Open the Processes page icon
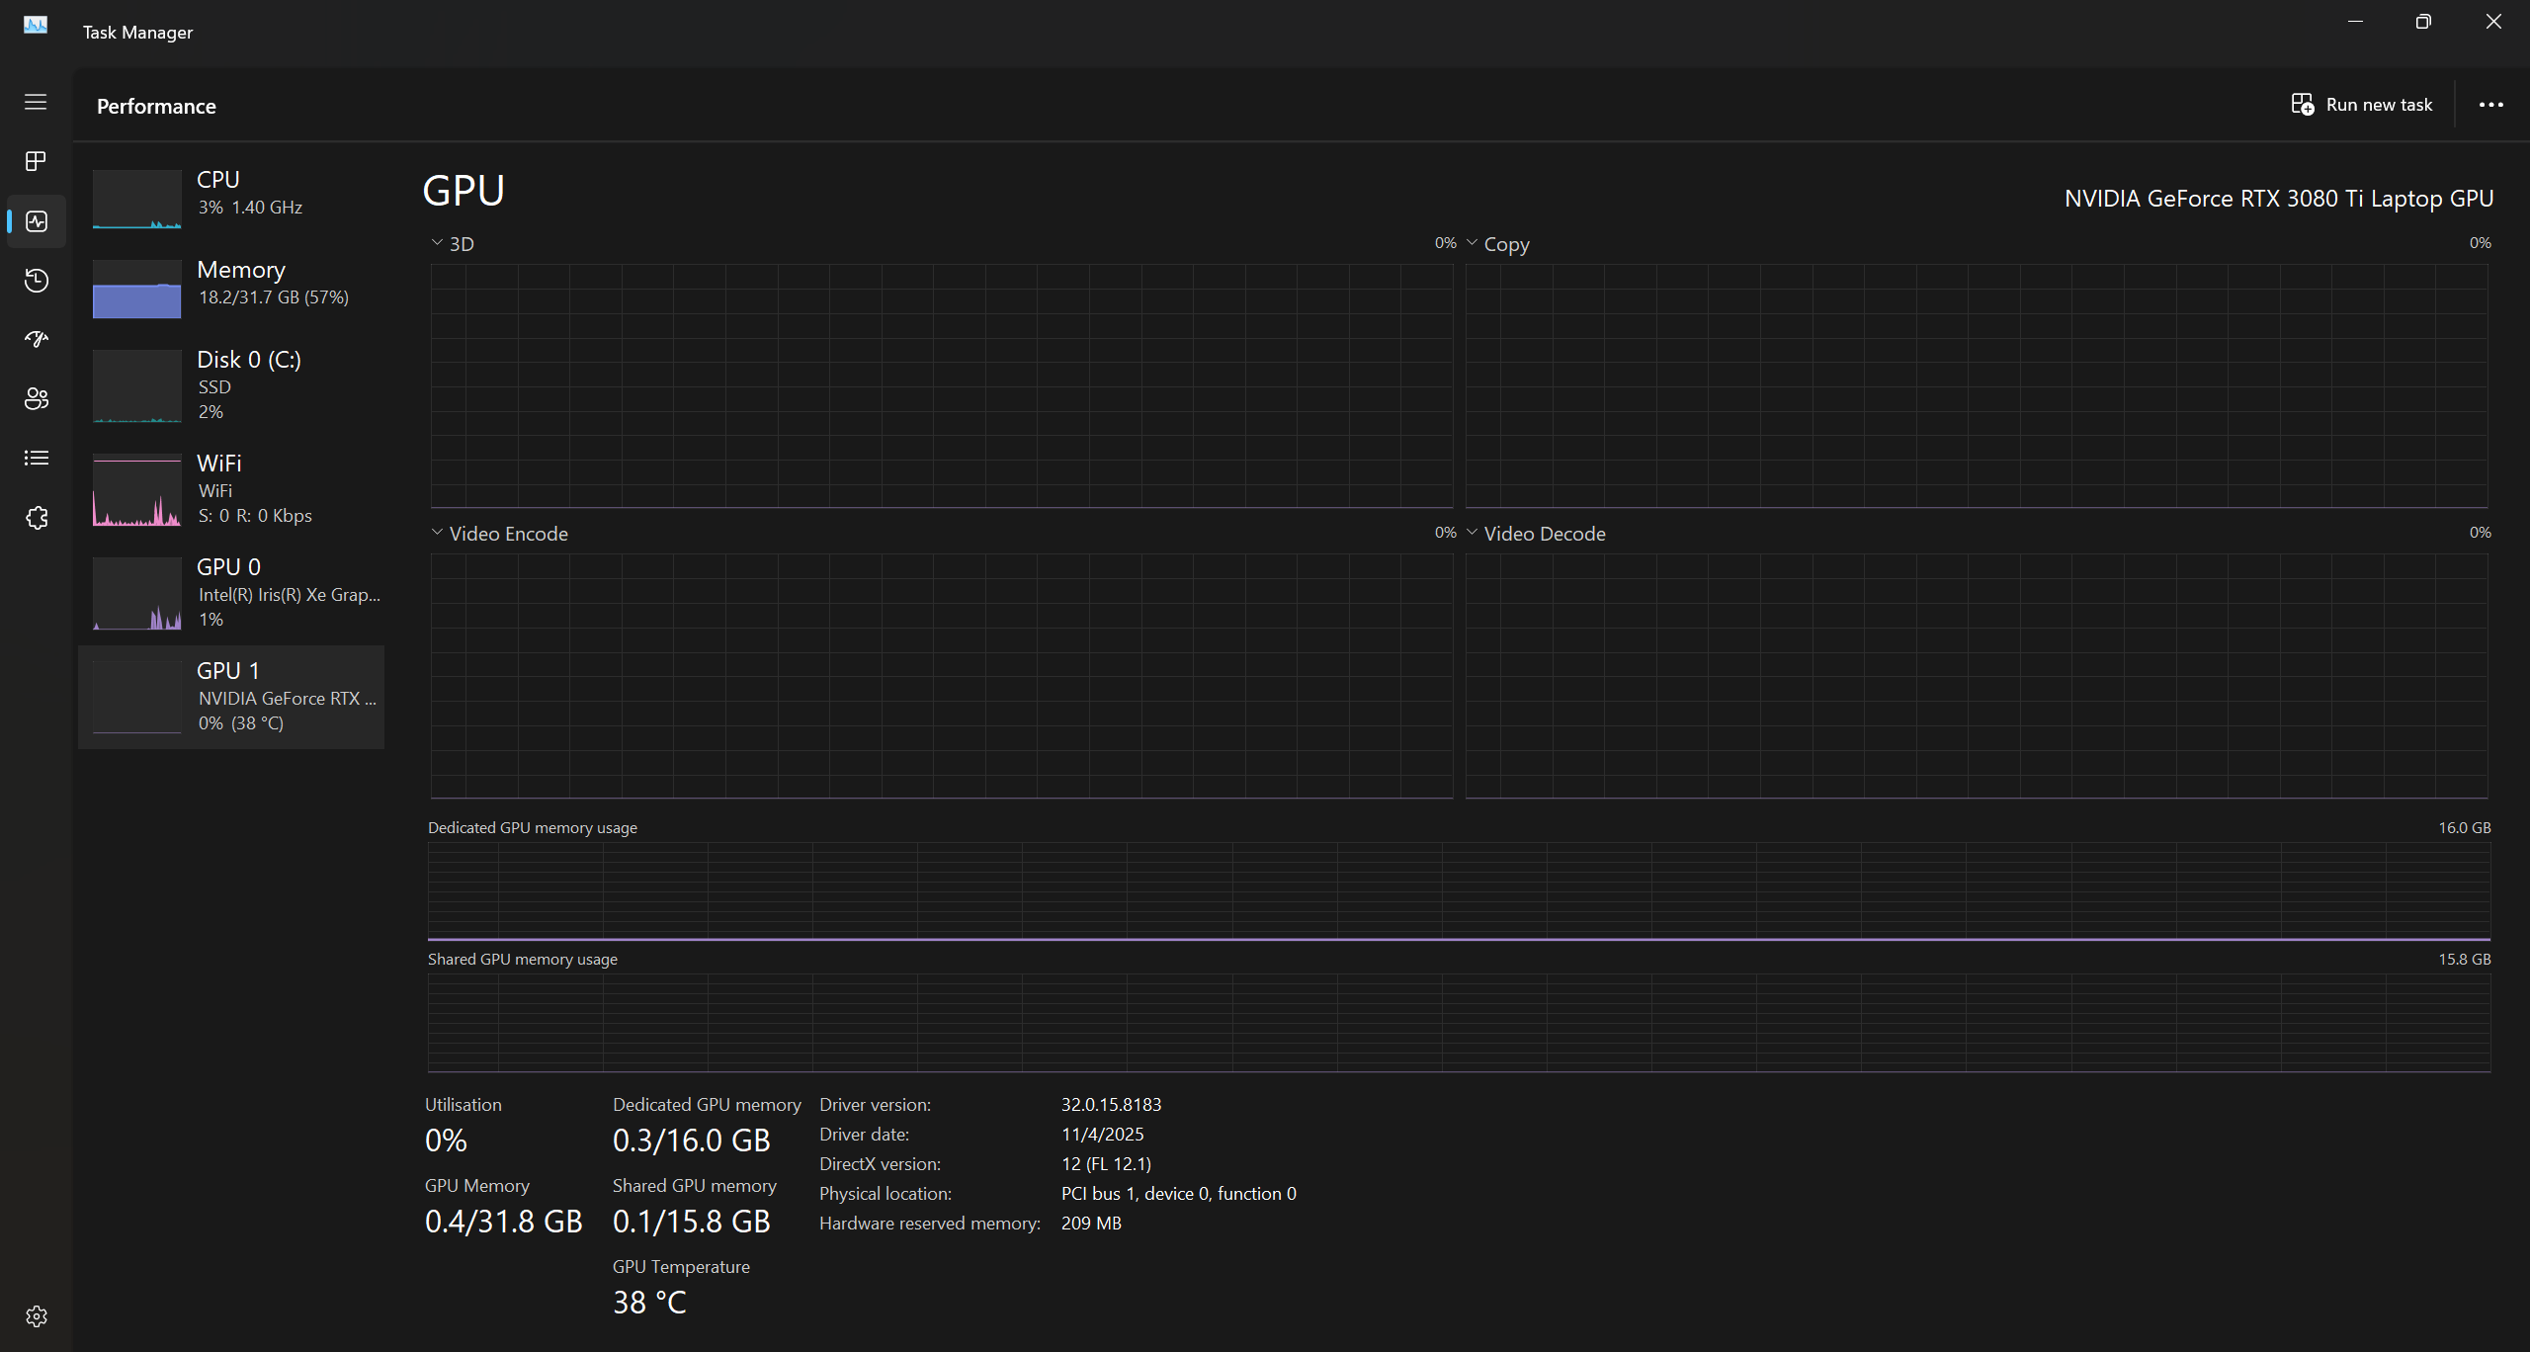This screenshot has height=1352, width=2530. 36,161
